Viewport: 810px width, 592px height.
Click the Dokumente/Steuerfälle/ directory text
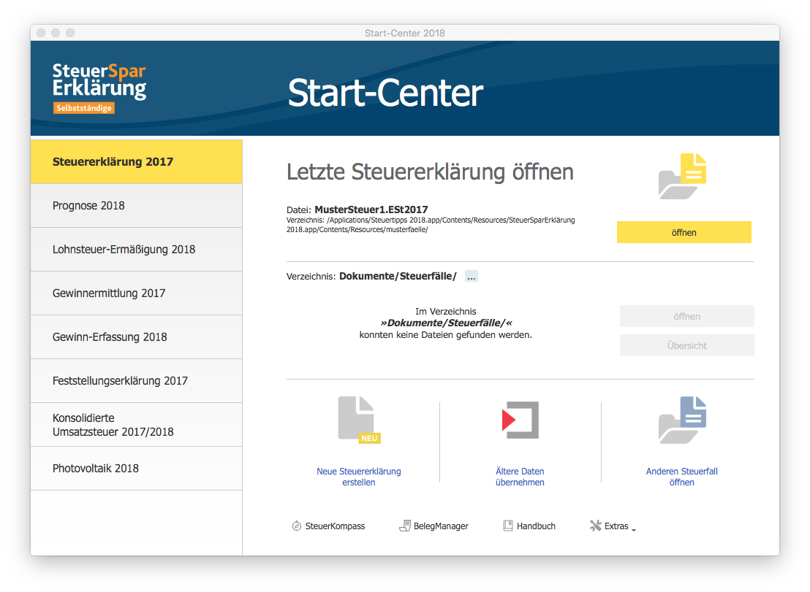398,277
